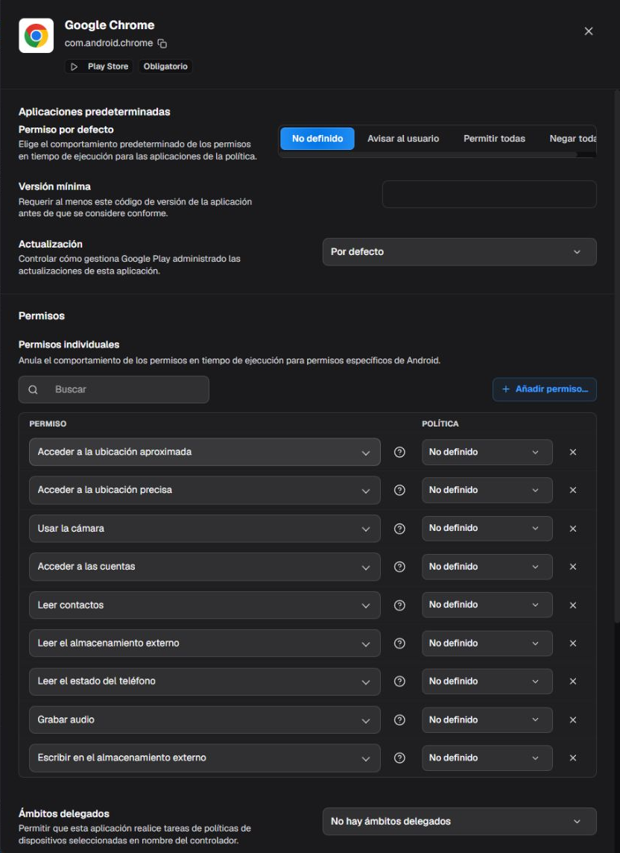This screenshot has width=620, height=853.
Task: Set policy for Acceder a las cuentas
Action: 487,567
